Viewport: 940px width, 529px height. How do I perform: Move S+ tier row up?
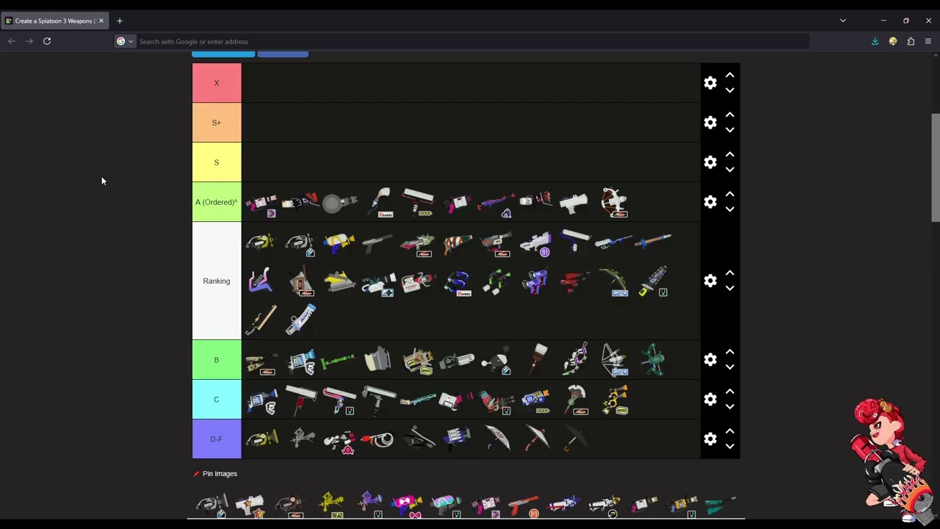730,115
